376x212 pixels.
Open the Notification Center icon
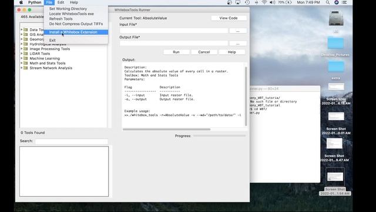click(x=345, y=2)
